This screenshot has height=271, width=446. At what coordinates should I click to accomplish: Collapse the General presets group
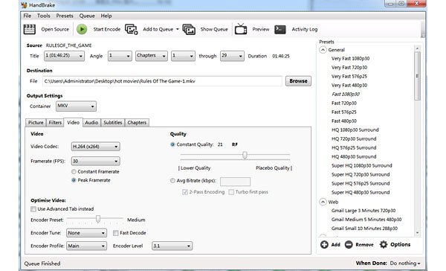tap(323, 50)
